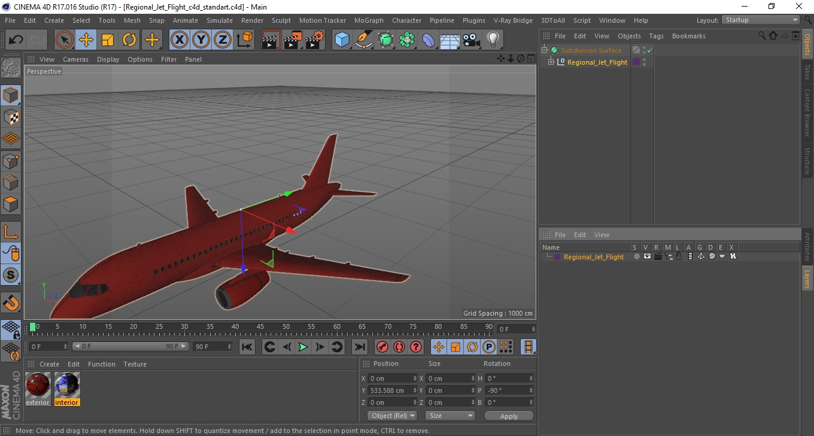Select the Live Selection tool

click(65, 40)
